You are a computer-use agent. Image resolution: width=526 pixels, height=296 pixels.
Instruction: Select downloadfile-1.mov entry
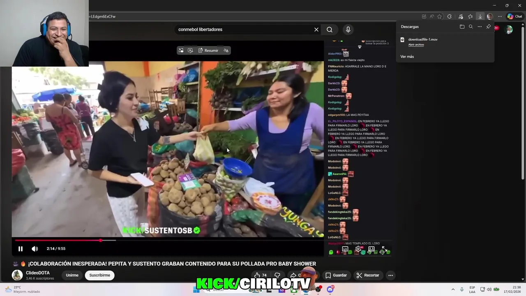423,39
